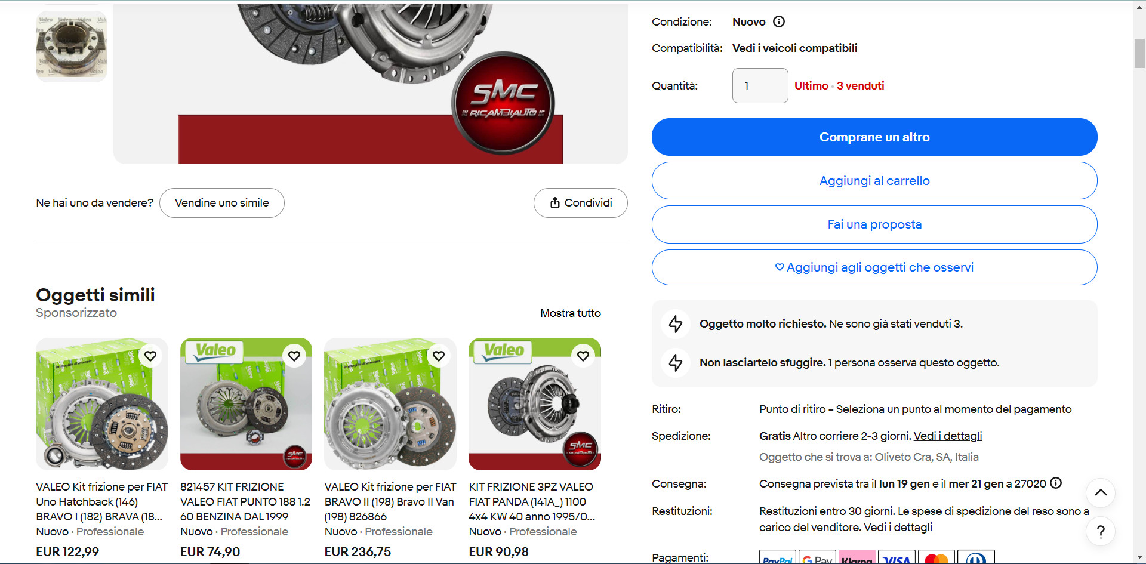Add to watchlist via Aggiungi agli oggetti che osservi

click(x=874, y=267)
